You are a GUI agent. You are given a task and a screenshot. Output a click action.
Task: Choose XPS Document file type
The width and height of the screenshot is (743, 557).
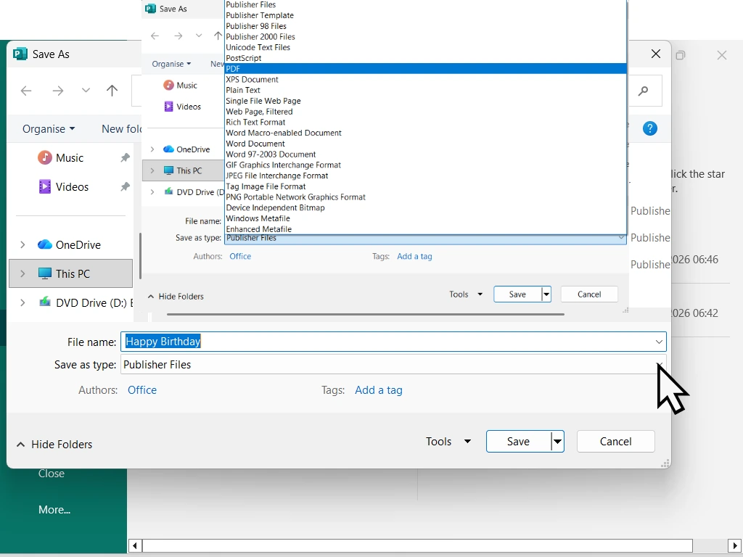(425, 80)
